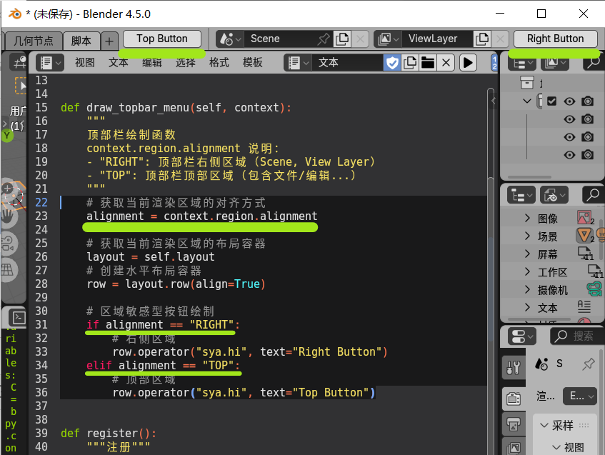Image resolution: width=605 pixels, height=455 pixels.
Task: Click the Top Button in the top bar
Action: [162, 39]
